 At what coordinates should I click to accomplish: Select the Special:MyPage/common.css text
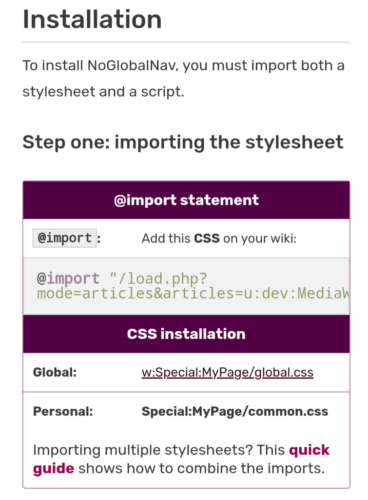coord(235,411)
